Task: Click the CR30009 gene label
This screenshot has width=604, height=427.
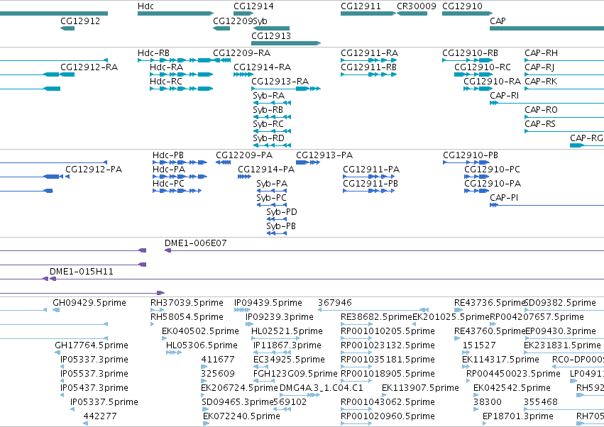Action: click(417, 6)
